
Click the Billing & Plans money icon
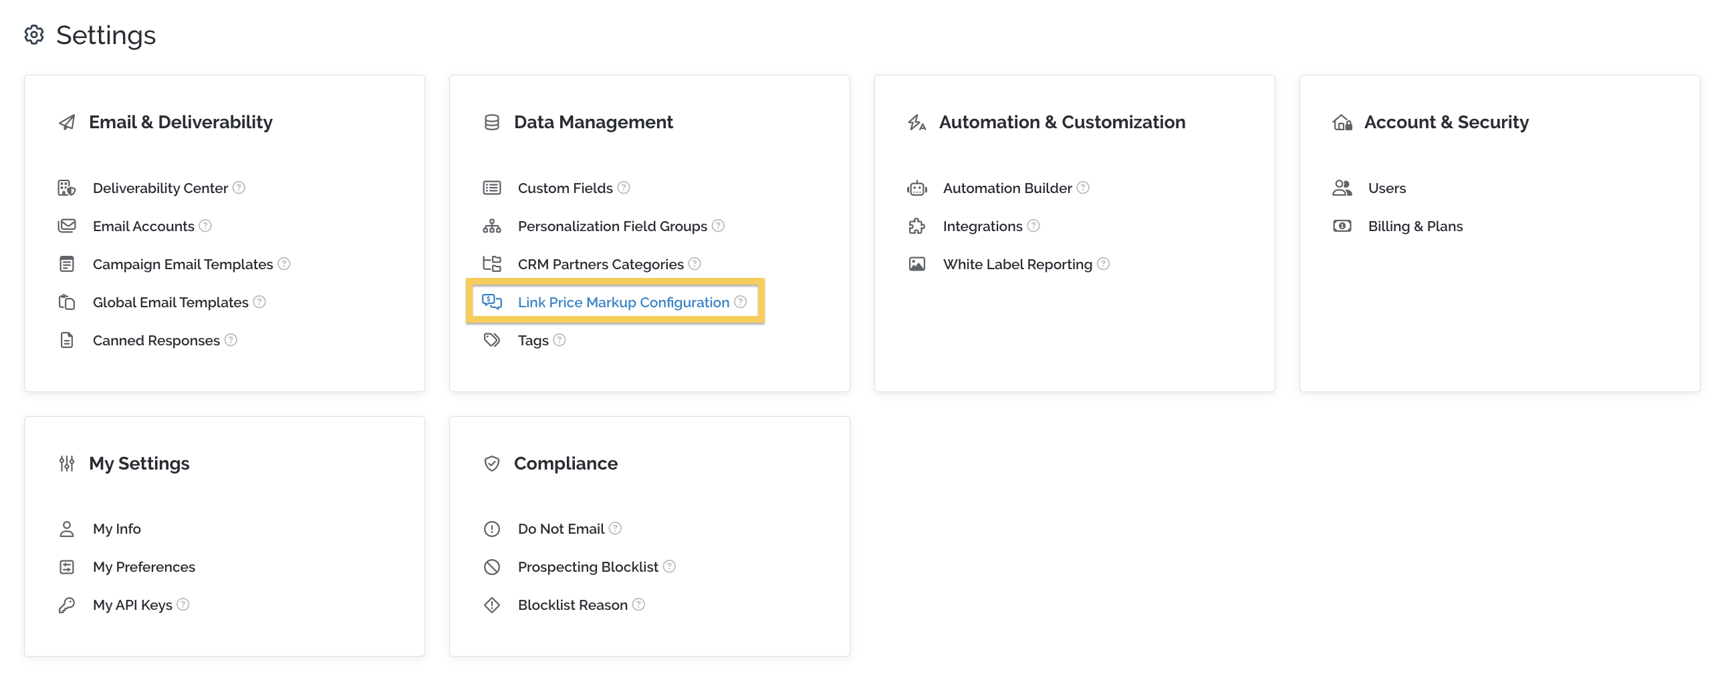[1342, 226]
